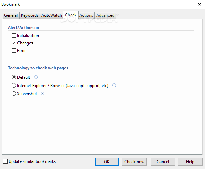205x169 pixels.
Task: Enable the Initialization checkbox
Action: [14, 36]
